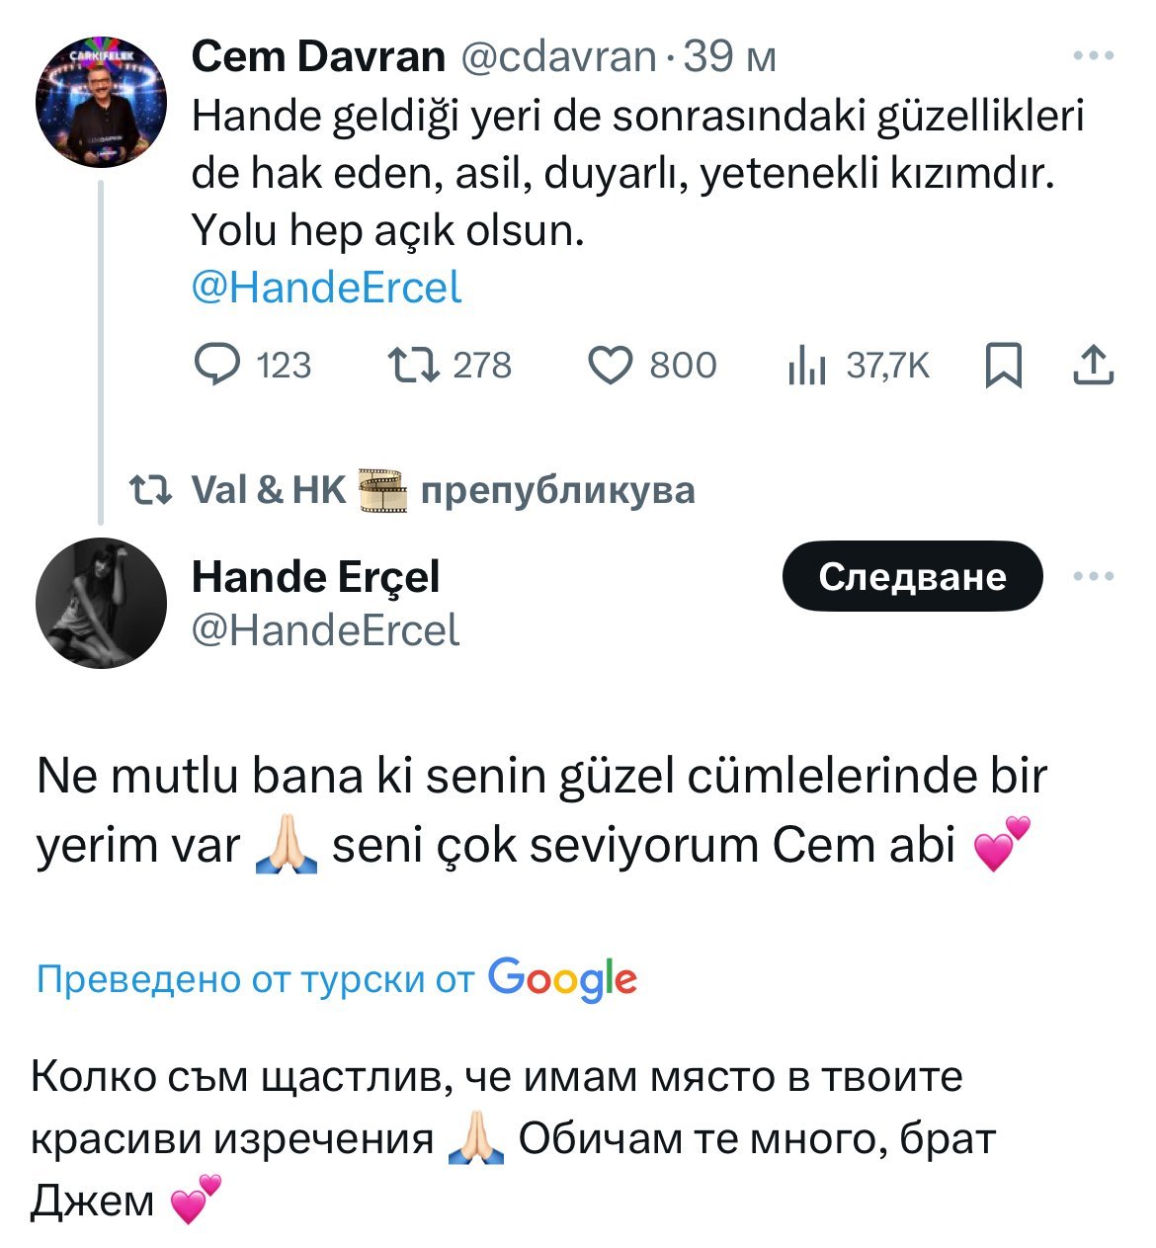Click the small repost icon beside Val & HK
This screenshot has width=1156, height=1248.
pos(152,490)
